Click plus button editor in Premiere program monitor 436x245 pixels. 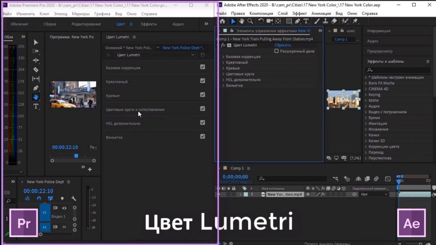(90, 169)
